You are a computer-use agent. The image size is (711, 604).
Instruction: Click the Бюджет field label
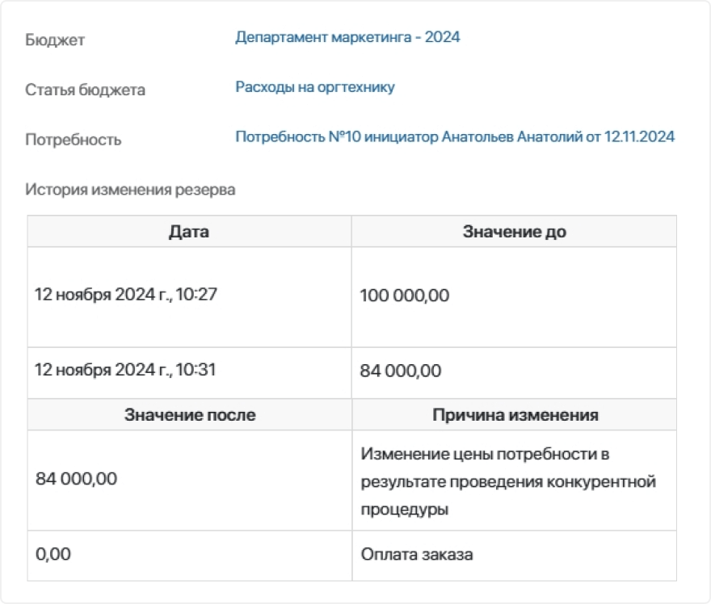click(55, 40)
